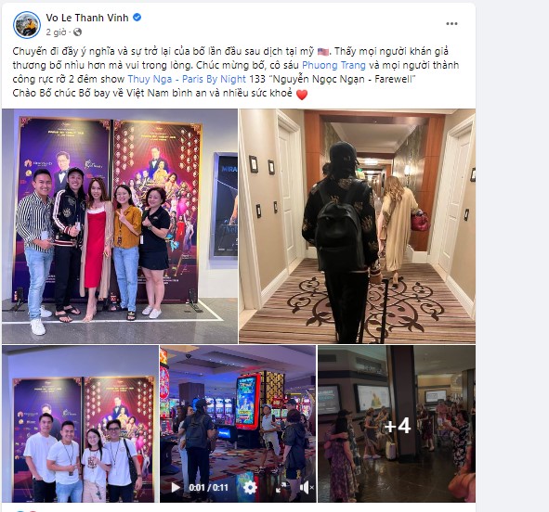Click the US flag emoji in post text

pyautogui.click(x=323, y=52)
